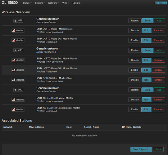168x155 pixels.
Task: Click the disabled signal icon for JCFTC-Users
Action: point(18,30)
